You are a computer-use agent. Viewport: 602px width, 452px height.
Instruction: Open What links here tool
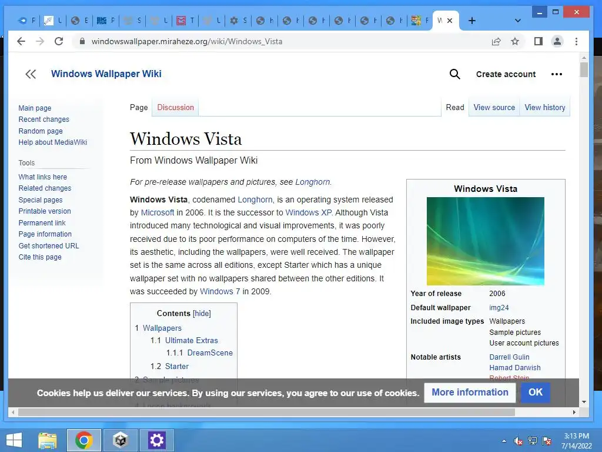(x=42, y=177)
